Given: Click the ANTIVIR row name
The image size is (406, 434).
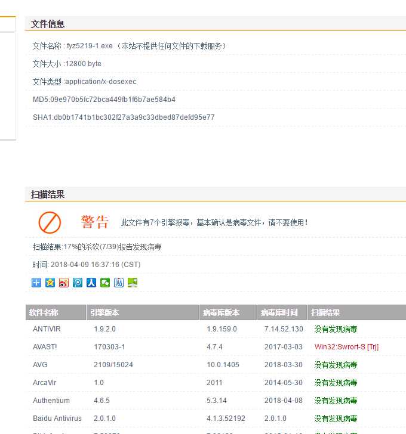Looking at the screenshot, I should [47, 329].
